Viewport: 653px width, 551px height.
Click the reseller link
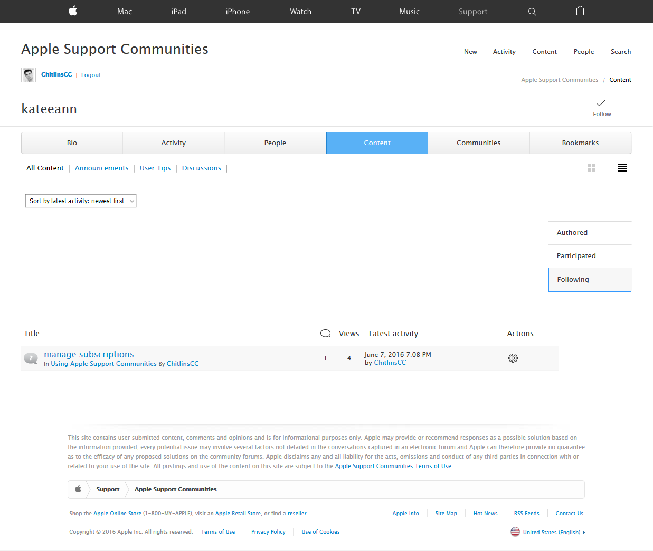297,514
